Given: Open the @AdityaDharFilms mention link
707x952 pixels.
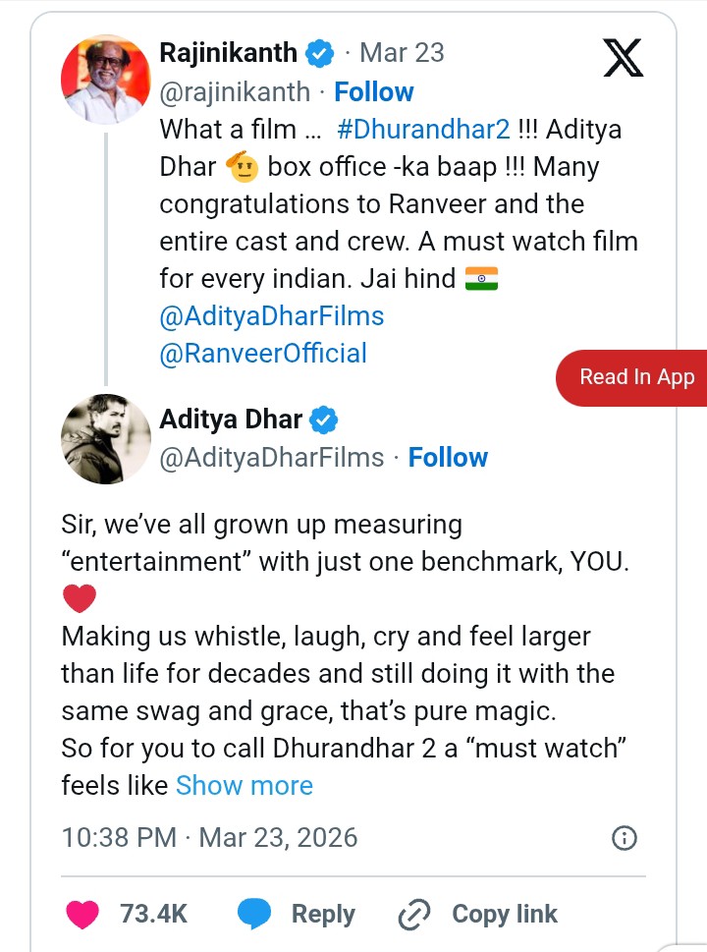Looking at the screenshot, I should [x=271, y=316].
